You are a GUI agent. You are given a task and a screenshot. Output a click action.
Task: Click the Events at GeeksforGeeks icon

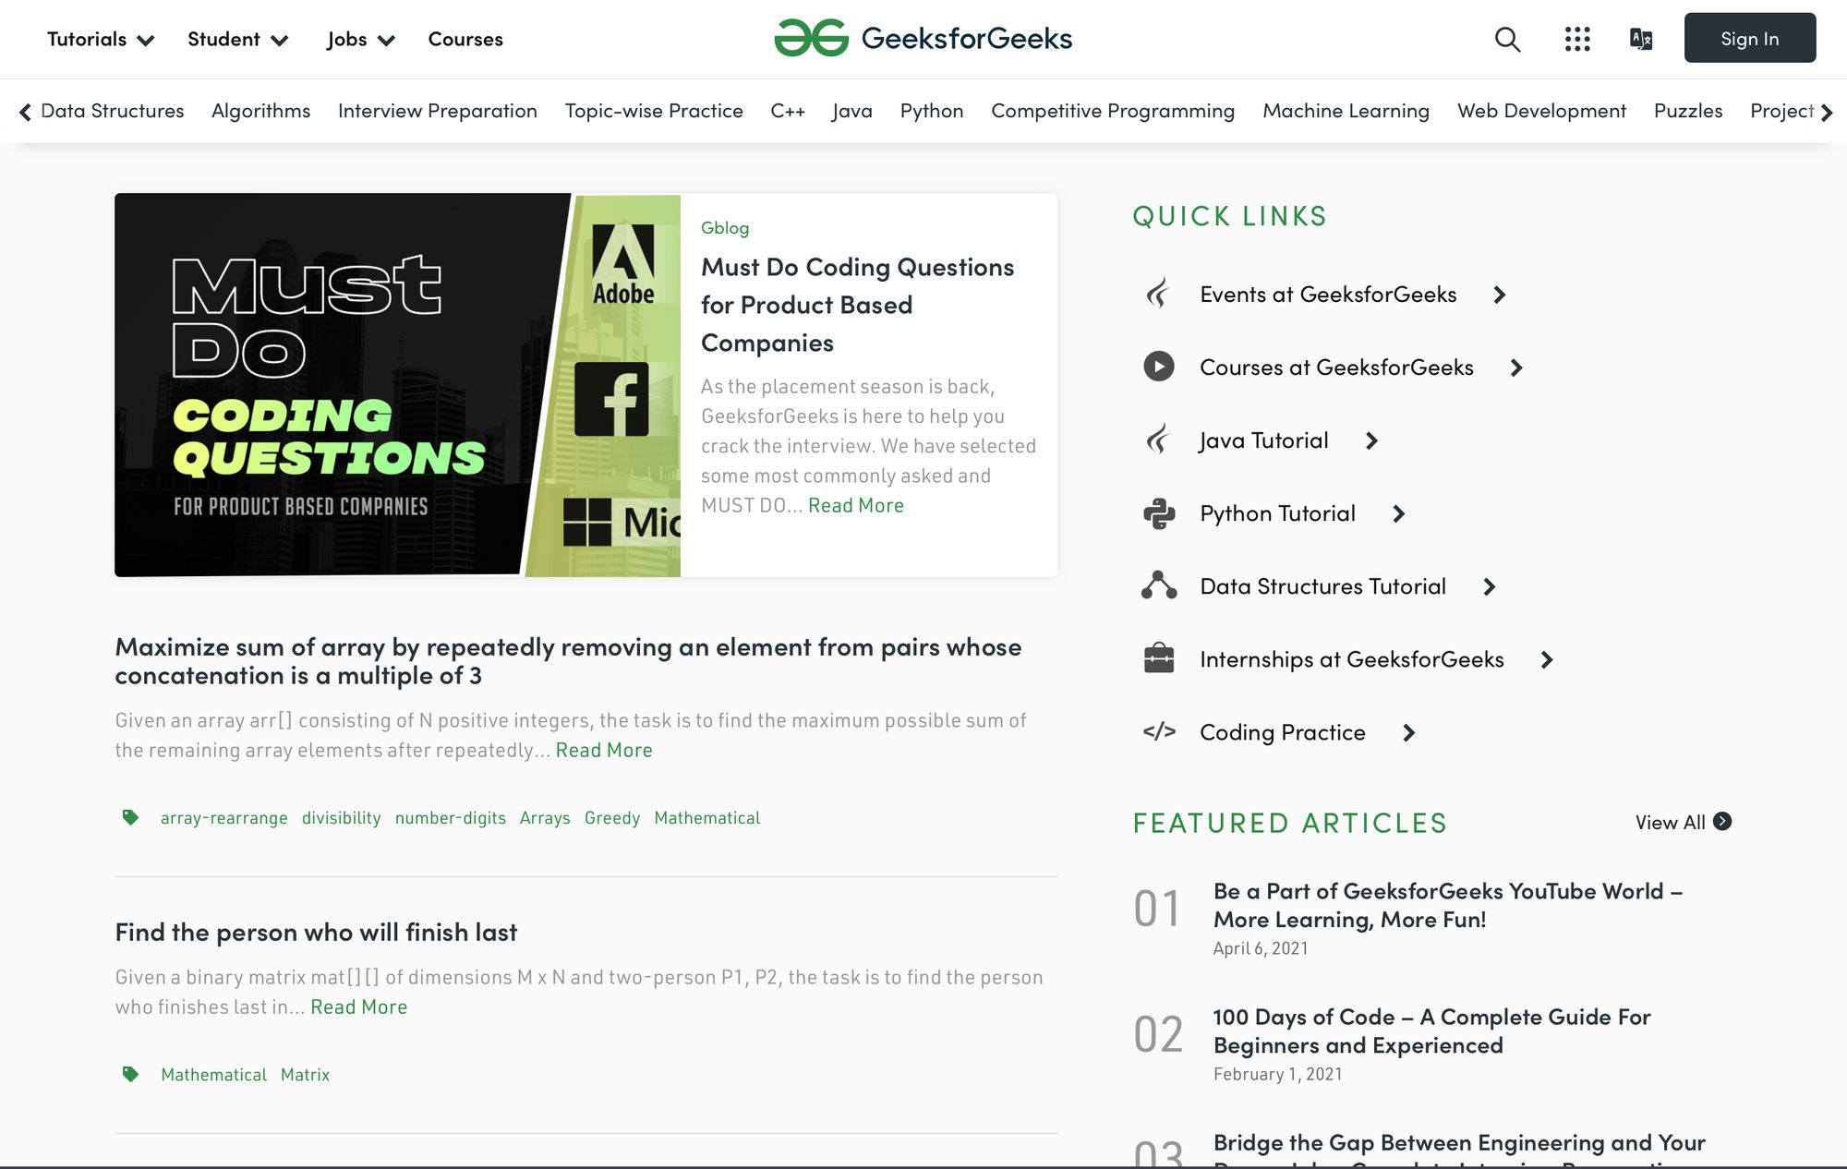(x=1158, y=295)
